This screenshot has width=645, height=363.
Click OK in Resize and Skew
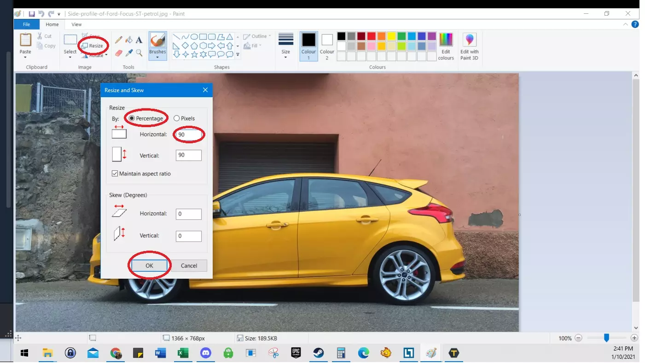tap(149, 266)
